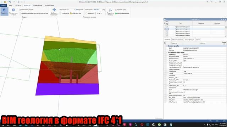Select the purple bottom layer in model

tap(67, 89)
